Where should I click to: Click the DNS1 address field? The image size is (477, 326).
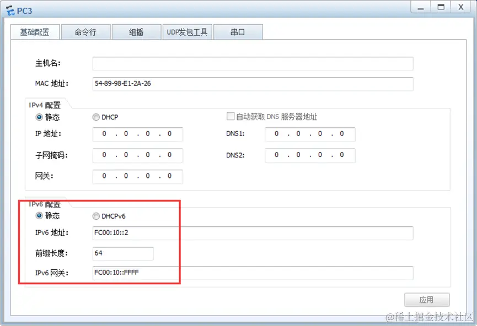[310, 134]
